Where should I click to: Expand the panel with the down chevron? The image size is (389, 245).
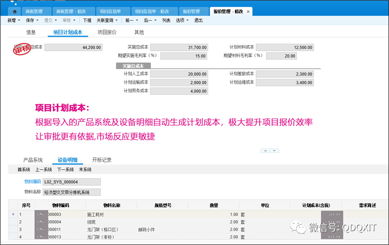point(275,150)
